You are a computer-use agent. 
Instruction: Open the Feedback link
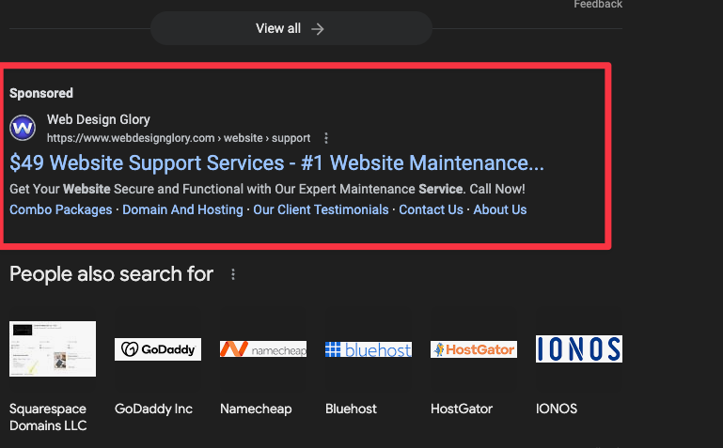tap(598, 4)
